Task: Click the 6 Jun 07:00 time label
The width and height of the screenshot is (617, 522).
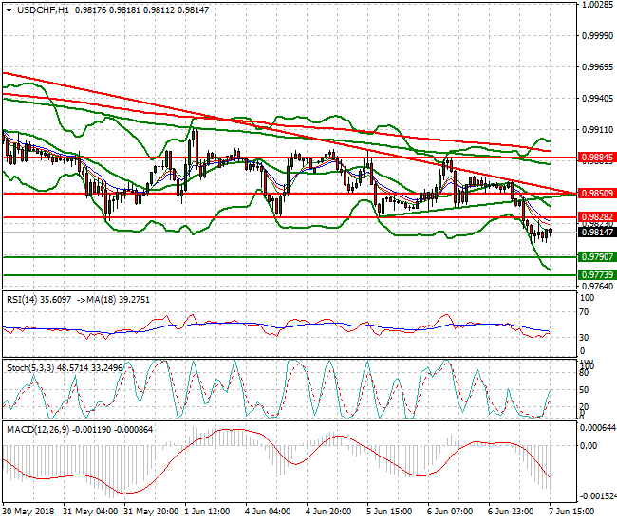Action: click(x=450, y=512)
